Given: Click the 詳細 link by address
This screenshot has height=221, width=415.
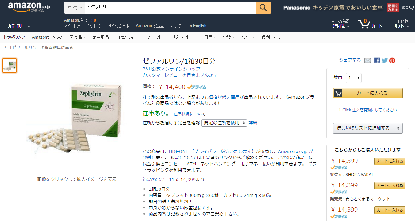Looking at the screenshot, I should pyautogui.click(x=253, y=123).
